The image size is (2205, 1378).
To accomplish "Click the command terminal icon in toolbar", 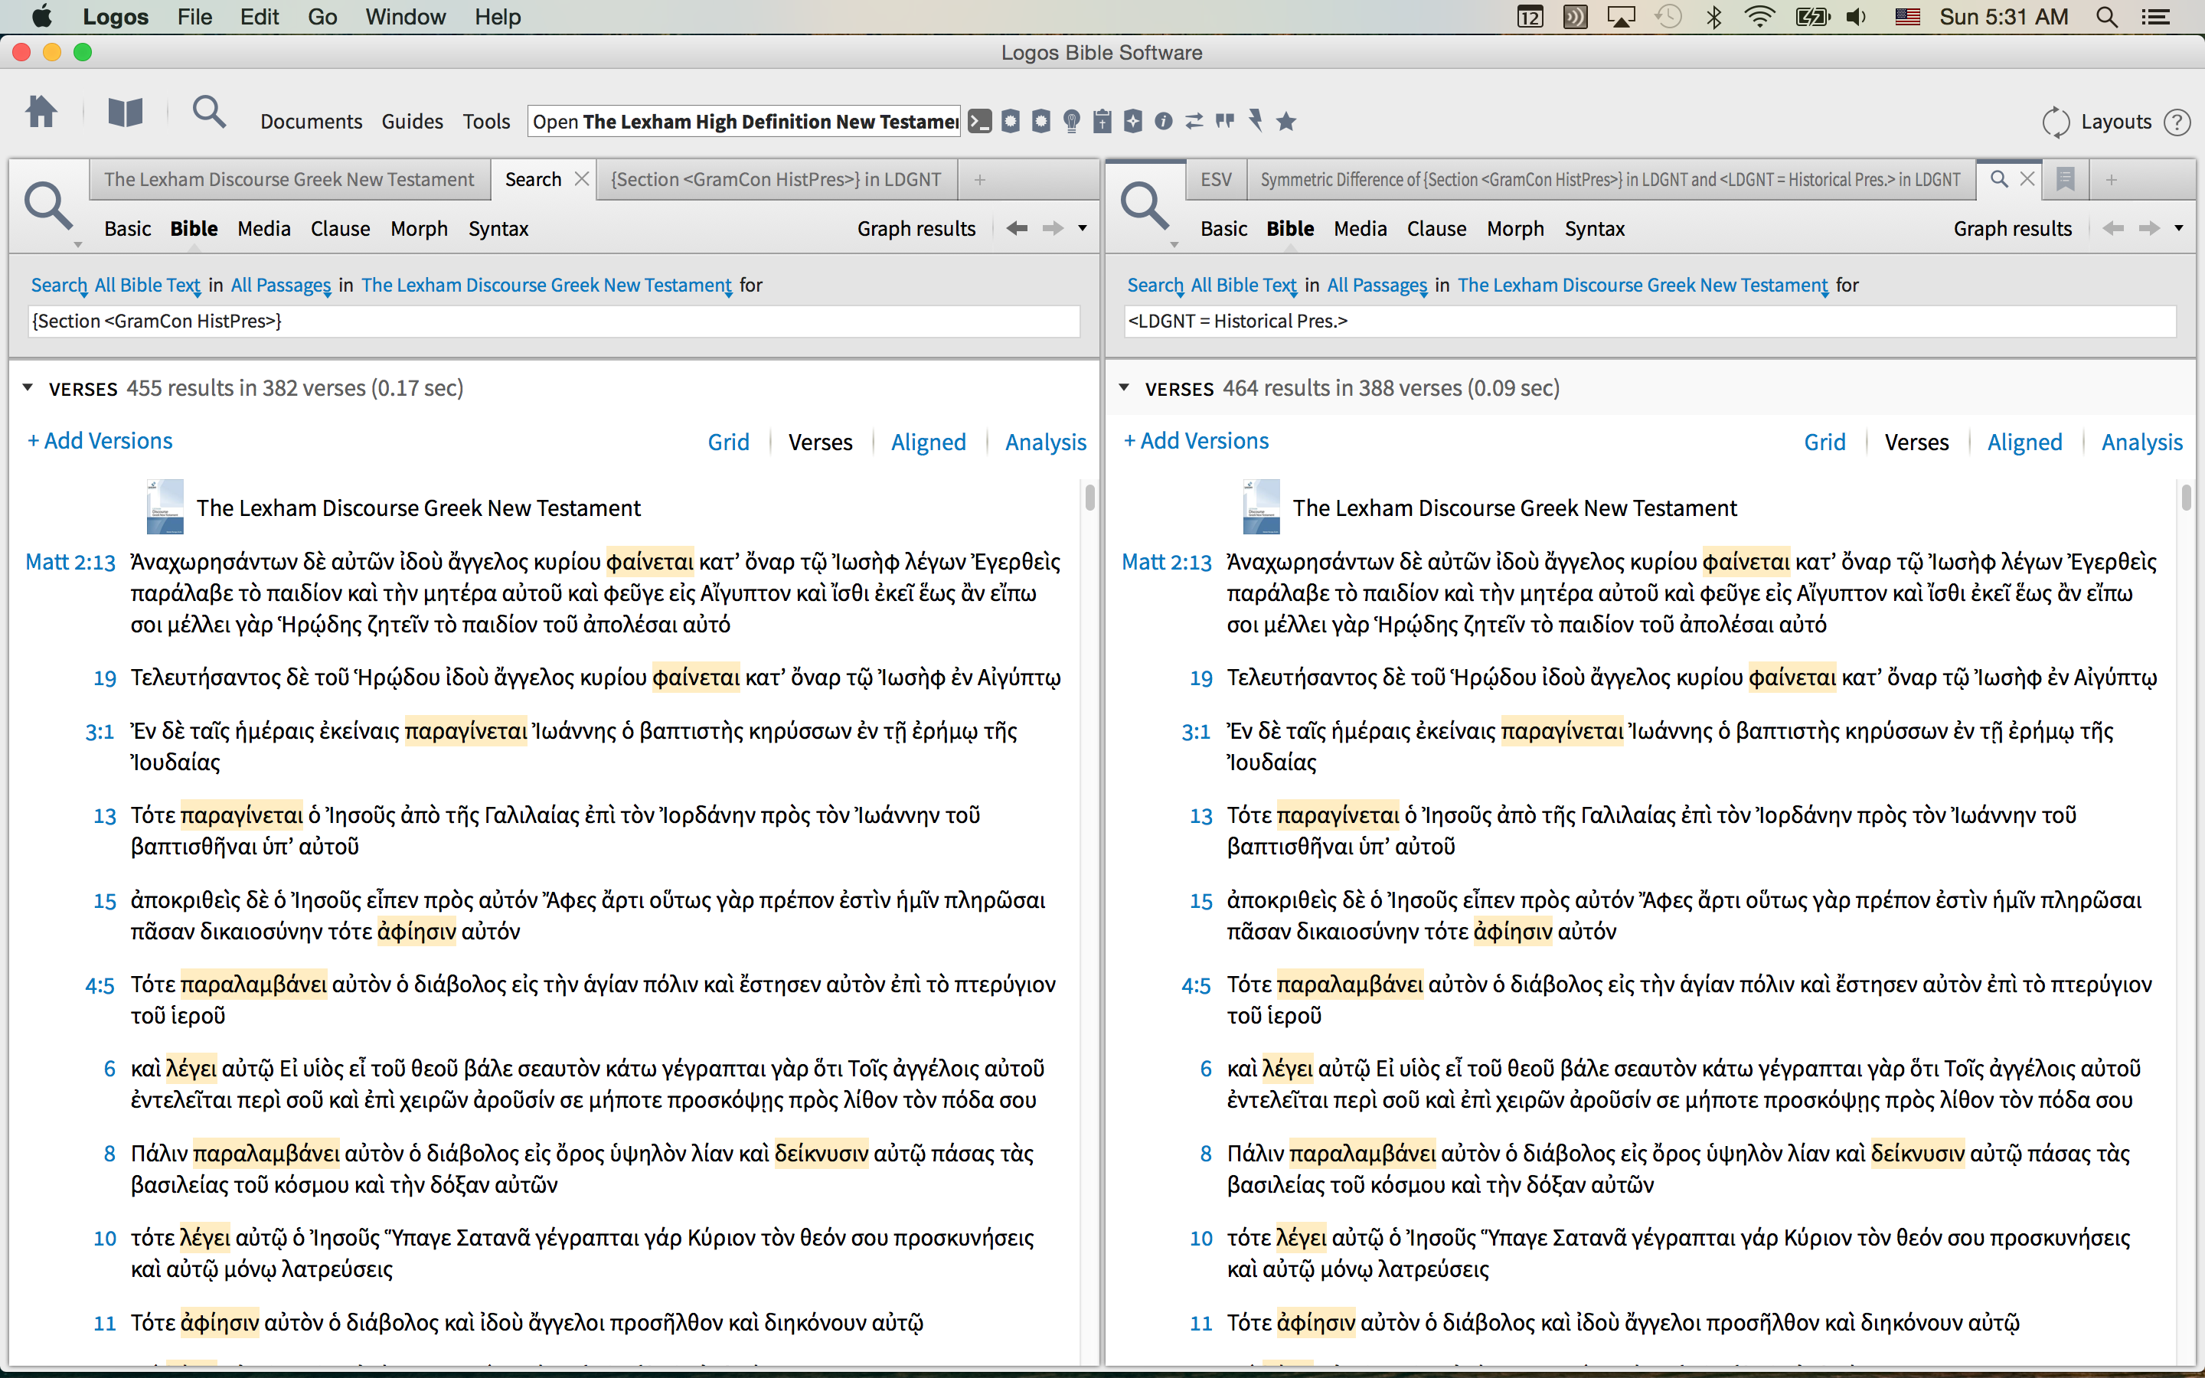I will pyautogui.click(x=979, y=121).
